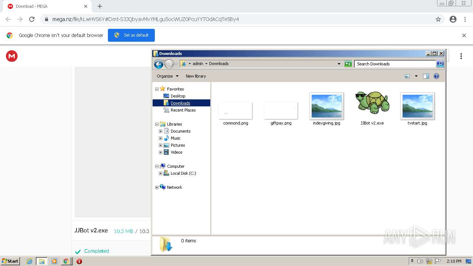Image resolution: width=473 pixels, height=266 pixels.
Task: Select the commond.png file
Action: click(x=235, y=114)
